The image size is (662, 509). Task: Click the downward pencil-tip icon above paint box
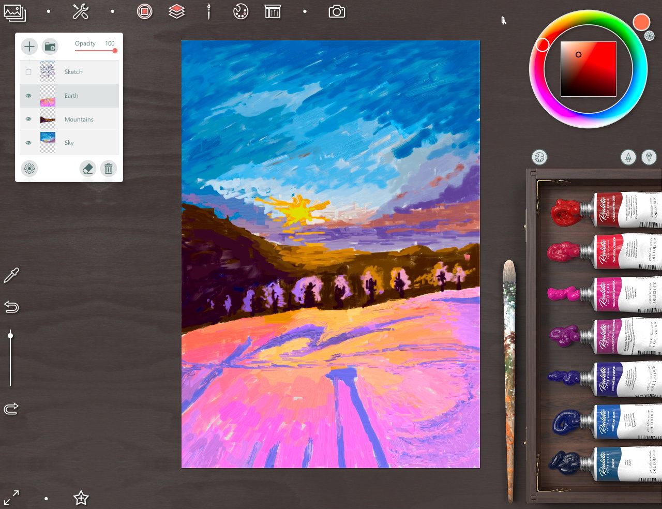649,157
